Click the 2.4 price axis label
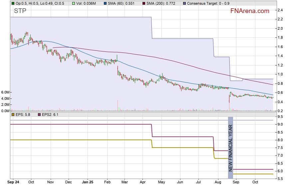The image size is (286, 189). point(280,10)
